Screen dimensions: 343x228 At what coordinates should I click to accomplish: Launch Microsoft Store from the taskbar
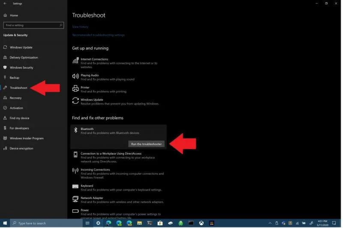160,223
